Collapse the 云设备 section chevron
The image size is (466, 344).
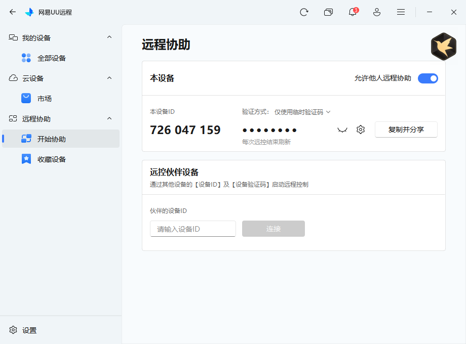tap(109, 78)
